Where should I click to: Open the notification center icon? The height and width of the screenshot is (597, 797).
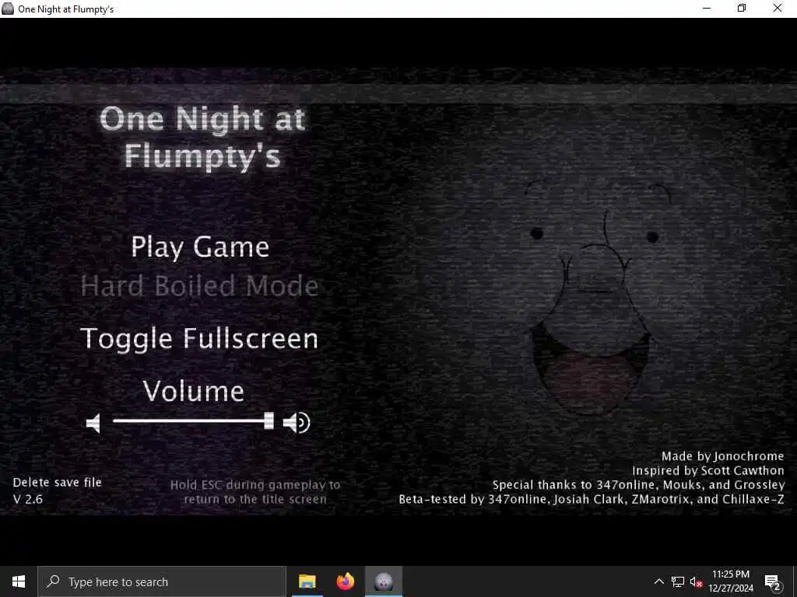tap(773, 581)
